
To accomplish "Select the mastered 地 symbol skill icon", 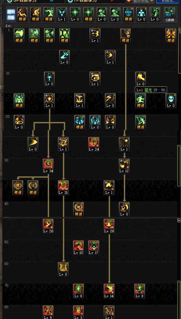I will pyautogui.click(x=78, y=207).
